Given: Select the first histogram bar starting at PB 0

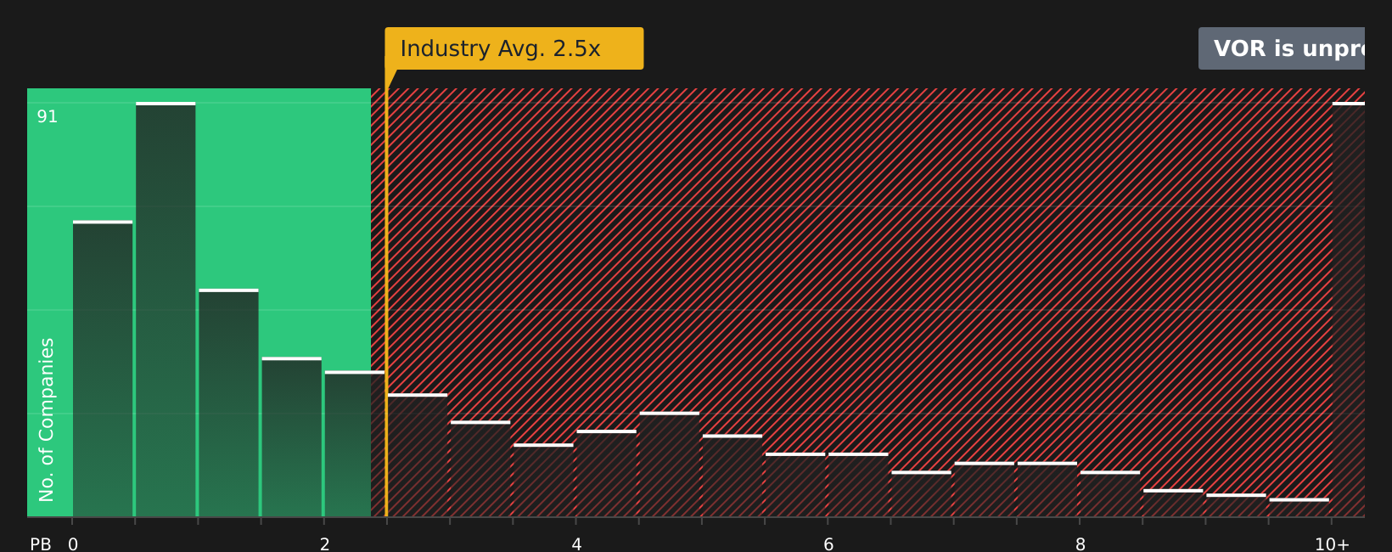Looking at the screenshot, I should click(x=103, y=369).
